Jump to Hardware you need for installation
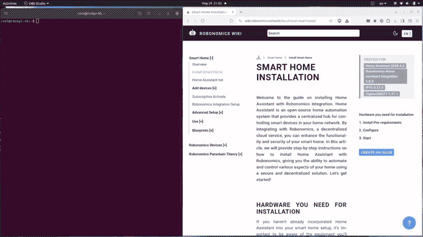The image size is (423, 237). point(386,115)
